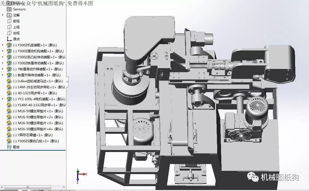Click the M16-50螺丝带垫片<3> part icon
309x191 pixels.
(9, 123)
